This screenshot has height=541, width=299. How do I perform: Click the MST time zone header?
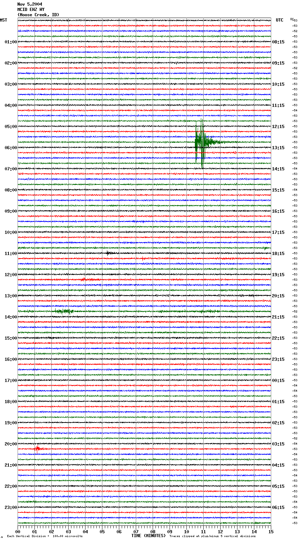point(4,20)
